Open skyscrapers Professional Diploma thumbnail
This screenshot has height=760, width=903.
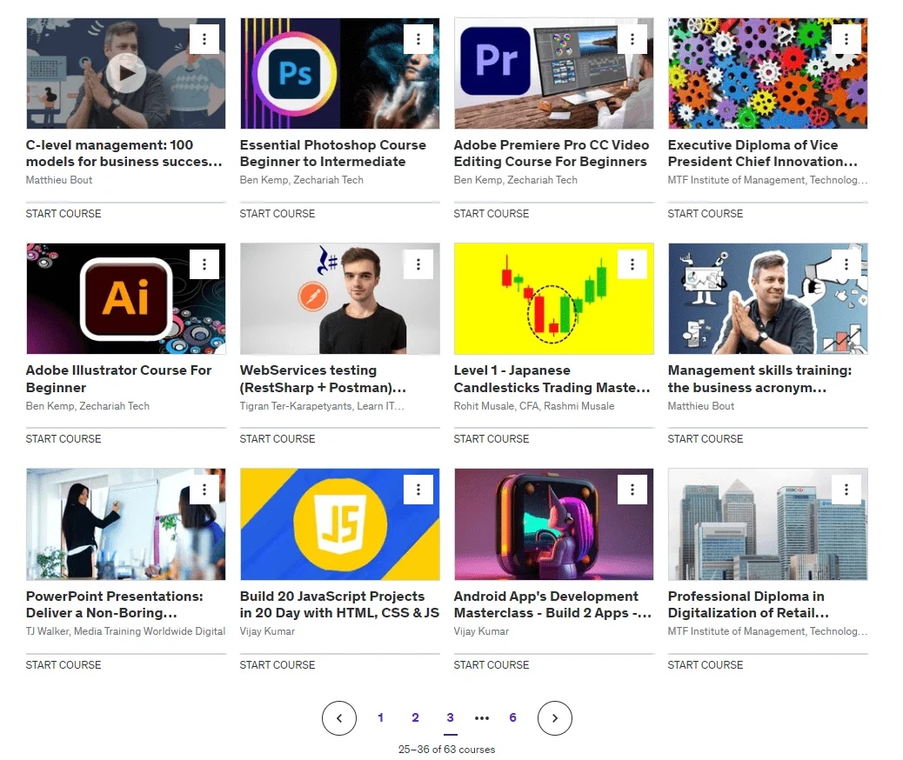click(x=767, y=524)
